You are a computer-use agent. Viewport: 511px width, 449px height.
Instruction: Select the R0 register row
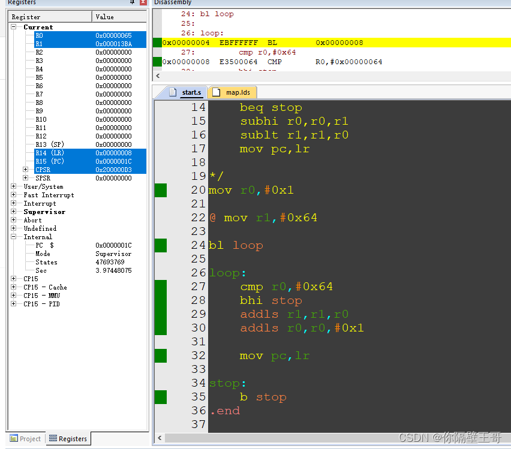point(91,35)
